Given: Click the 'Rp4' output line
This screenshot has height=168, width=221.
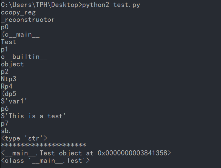Looking at the screenshot, I should pos(7,86).
